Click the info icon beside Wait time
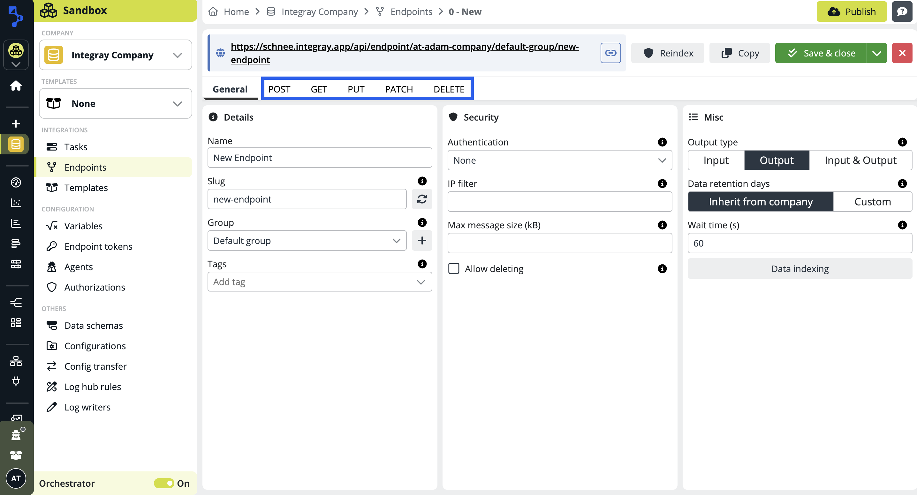The width and height of the screenshot is (917, 495). click(x=902, y=225)
